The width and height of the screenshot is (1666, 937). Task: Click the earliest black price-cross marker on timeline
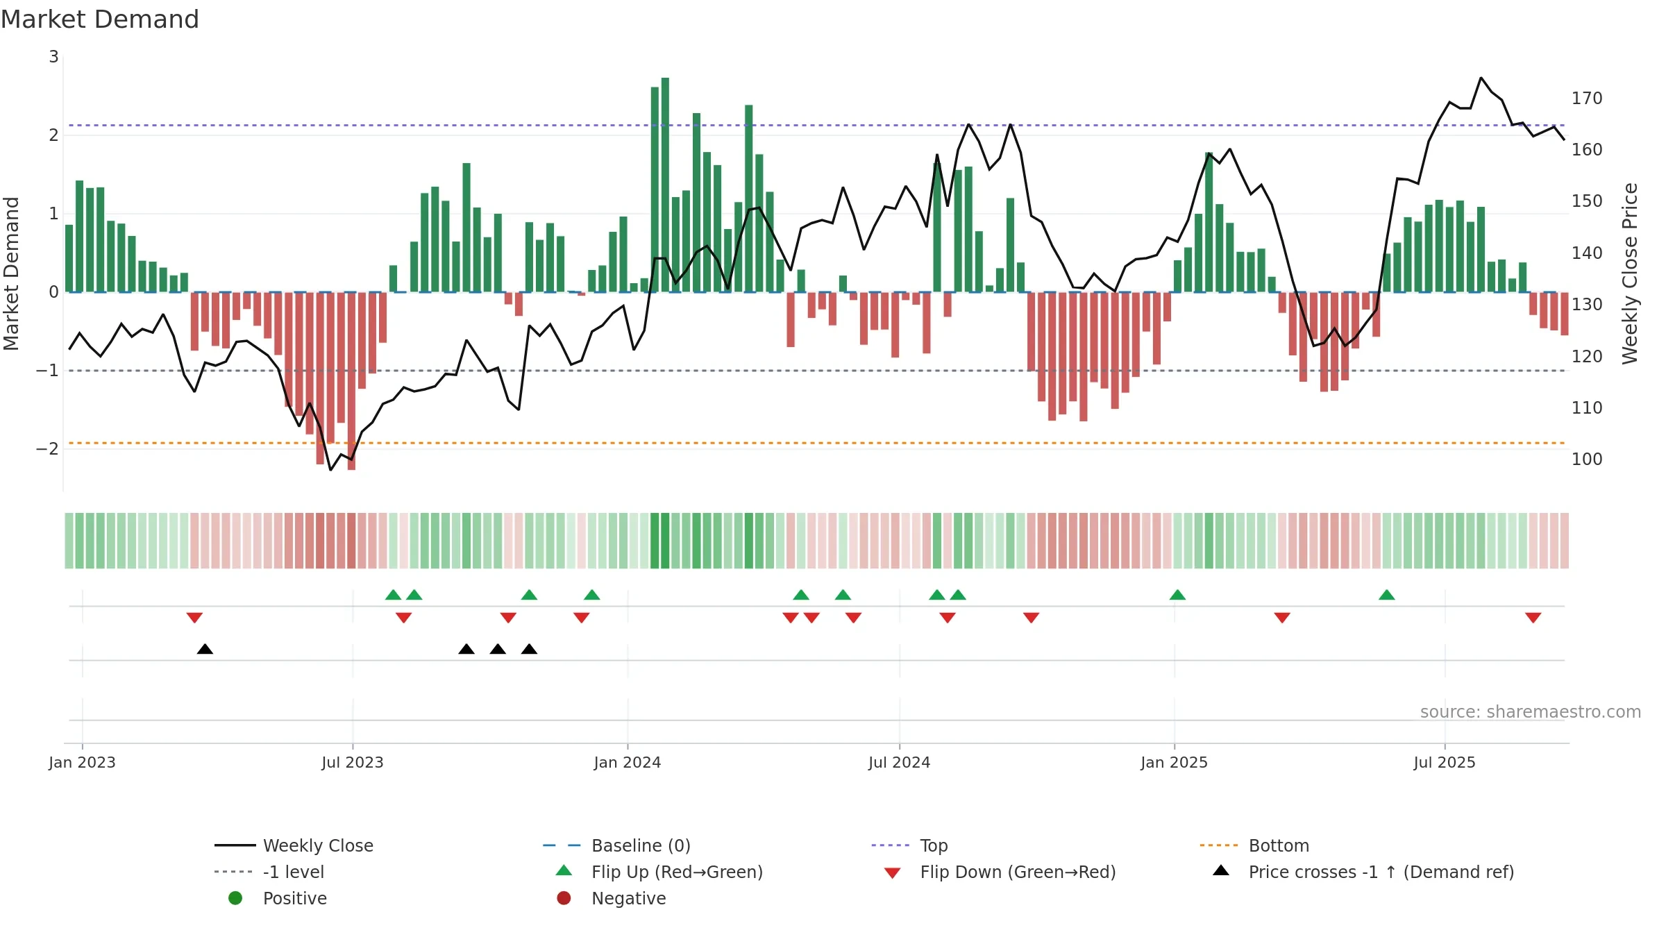205,649
